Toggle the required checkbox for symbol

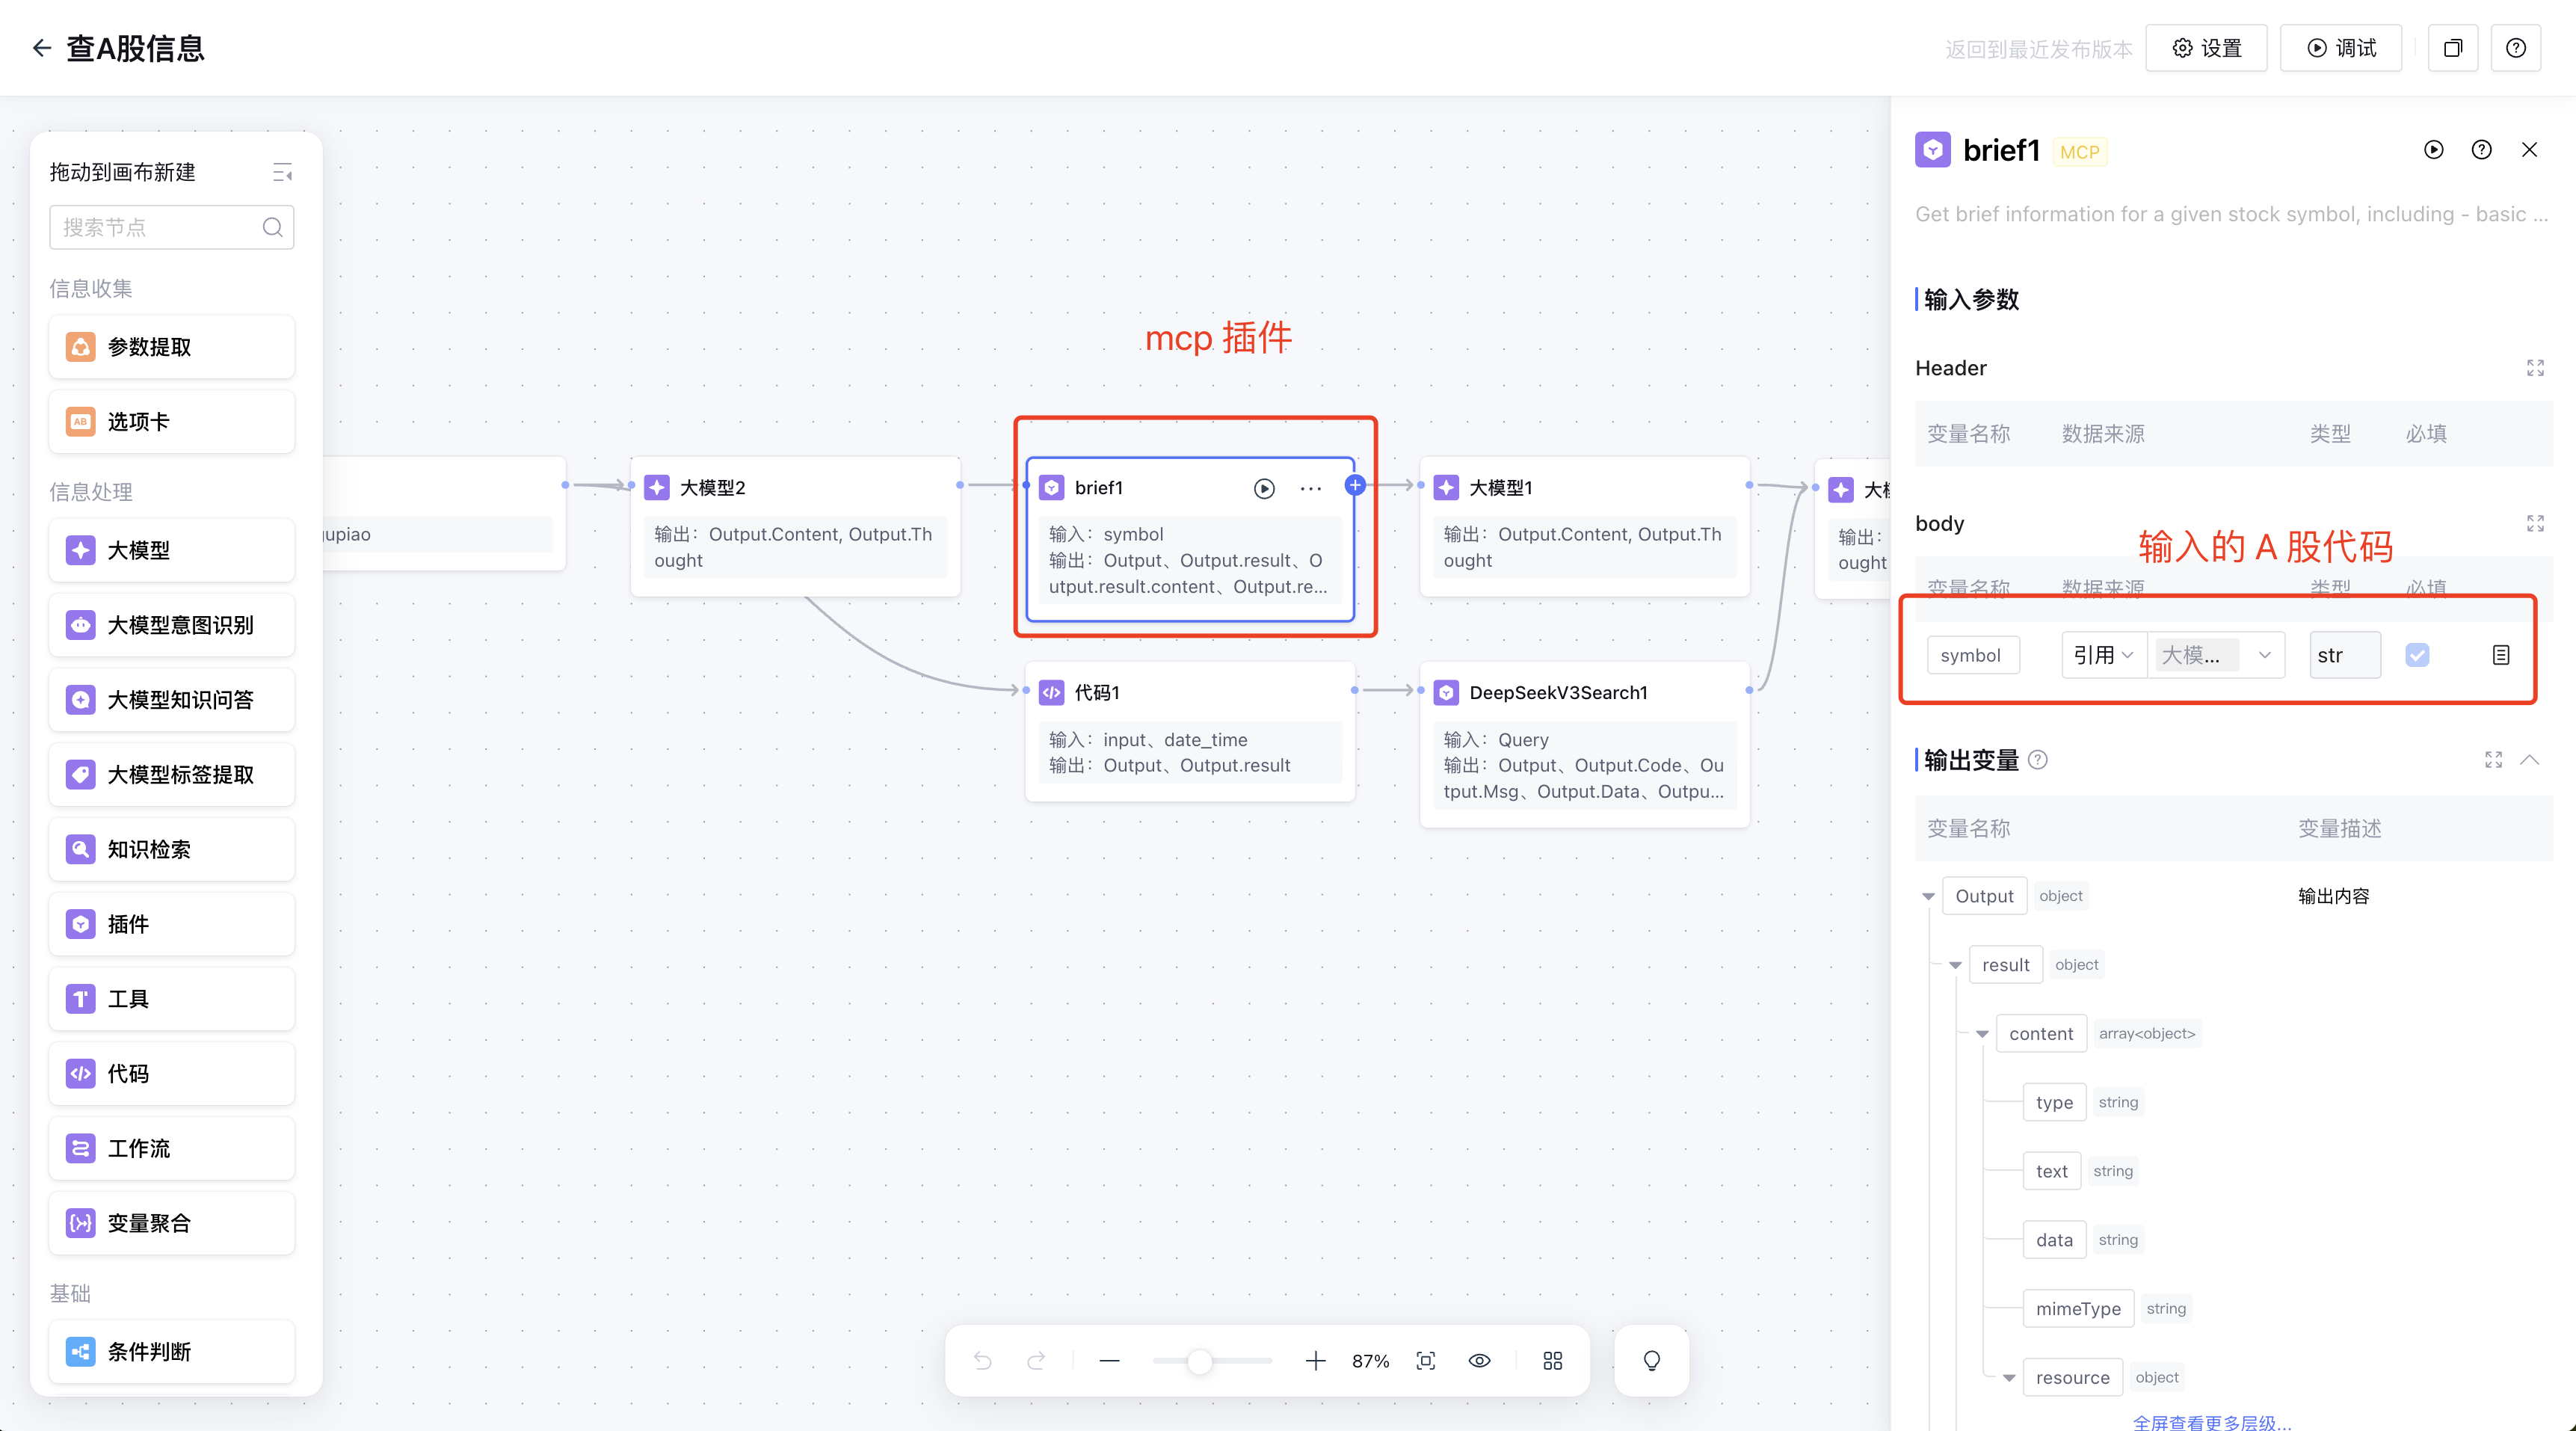(2417, 655)
